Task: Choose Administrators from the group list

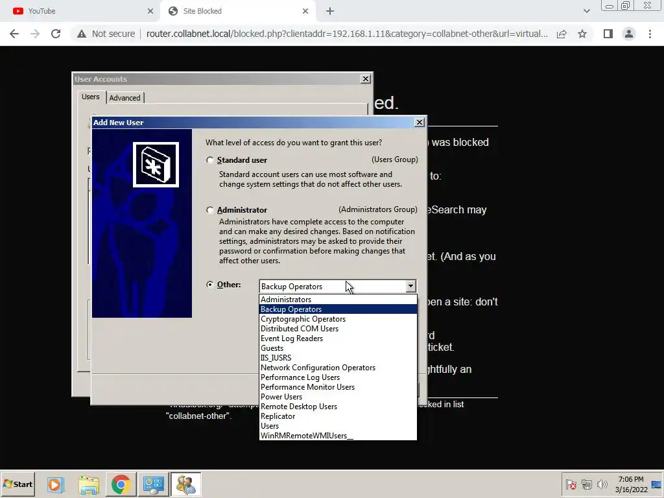Action: 338,300
